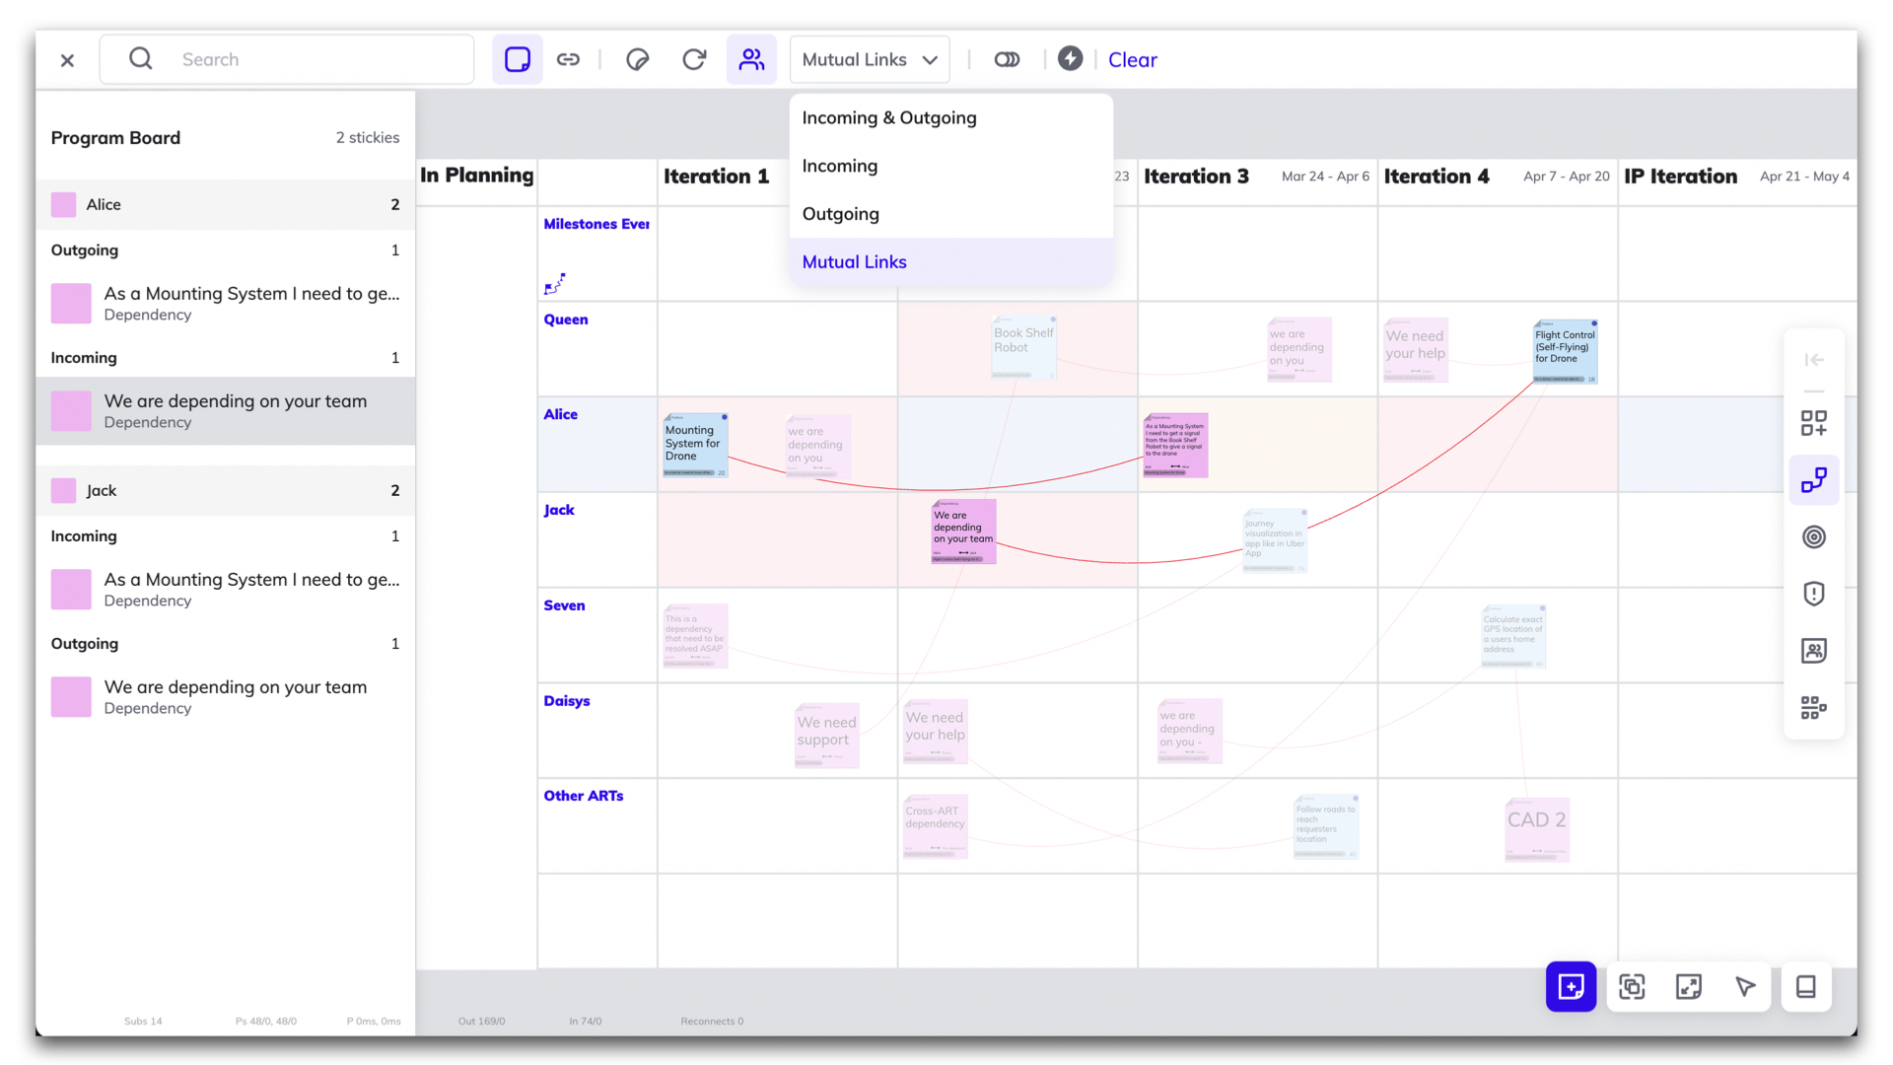Select the 'We are depending on your team' sticky on board

pyautogui.click(x=963, y=531)
